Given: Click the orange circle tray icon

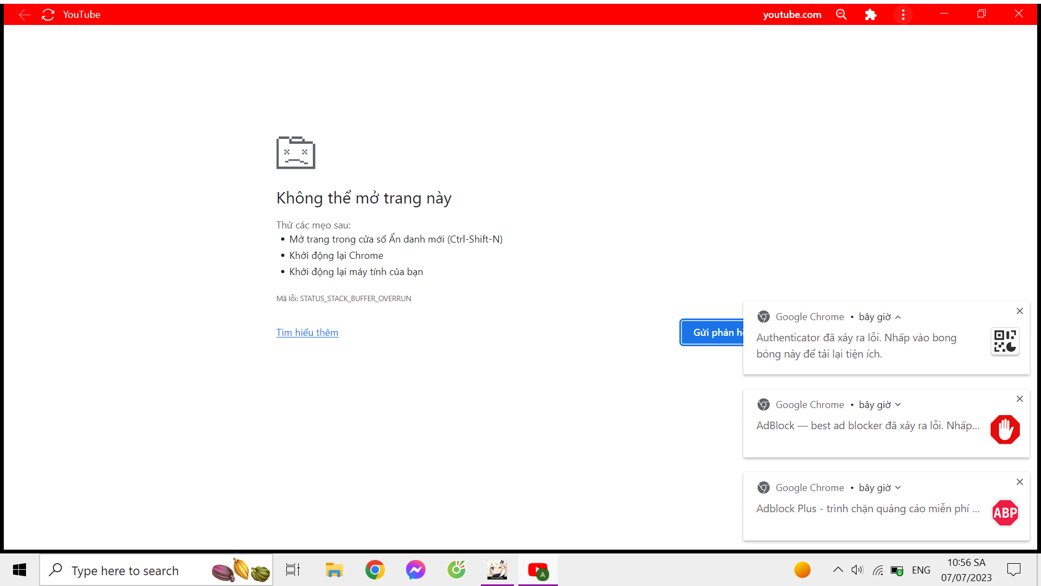Looking at the screenshot, I should [802, 570].
